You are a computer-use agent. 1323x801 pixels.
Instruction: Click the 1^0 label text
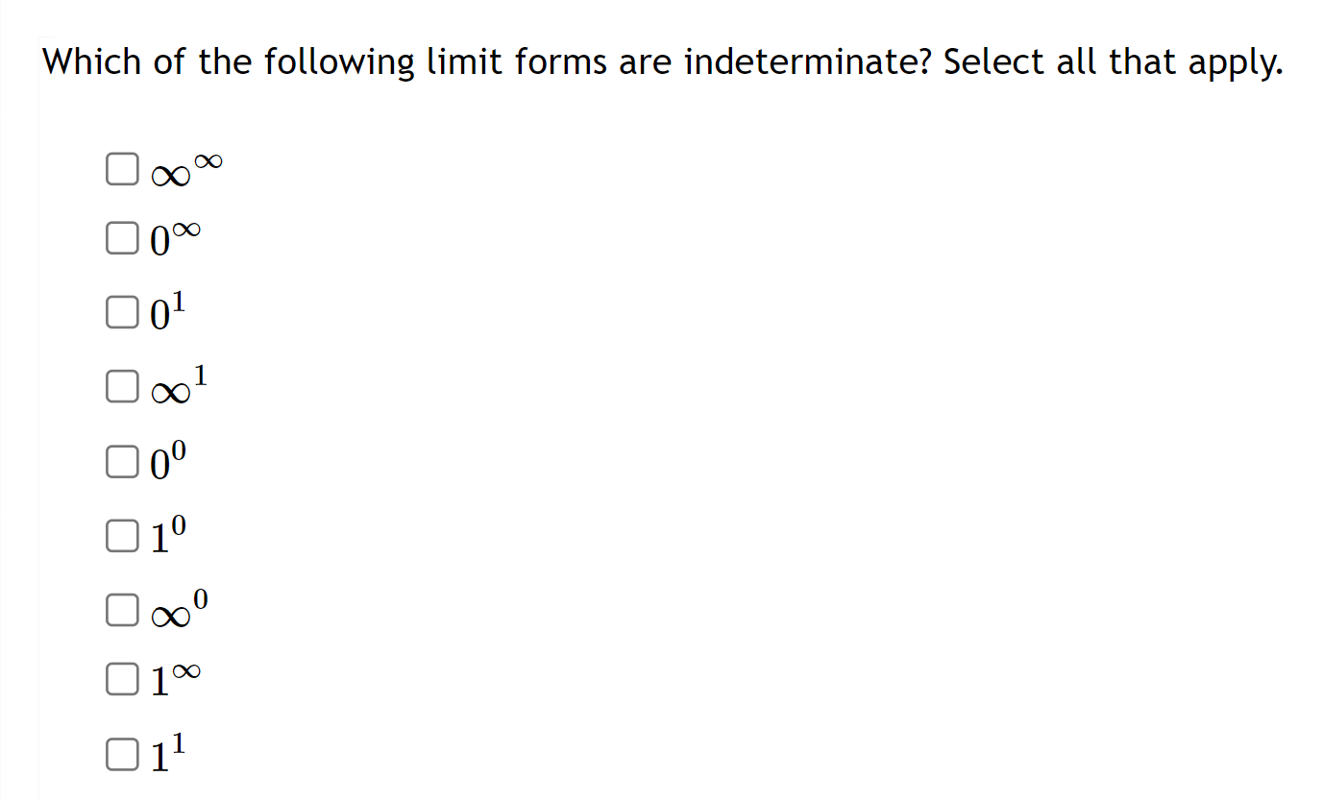click(165, 538)
